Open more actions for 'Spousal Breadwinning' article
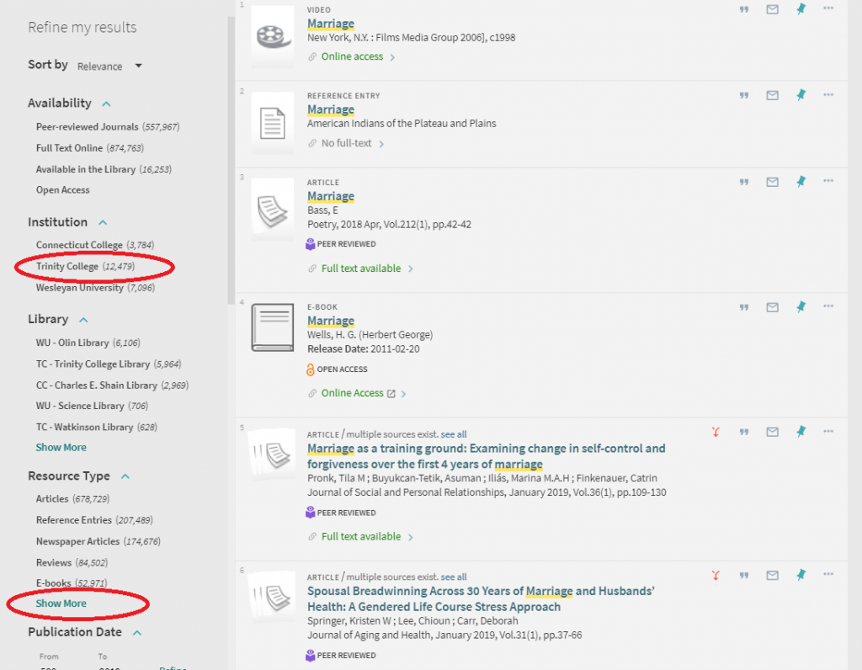The width and height of the screenshot is (862, 670). click(828, 574)
